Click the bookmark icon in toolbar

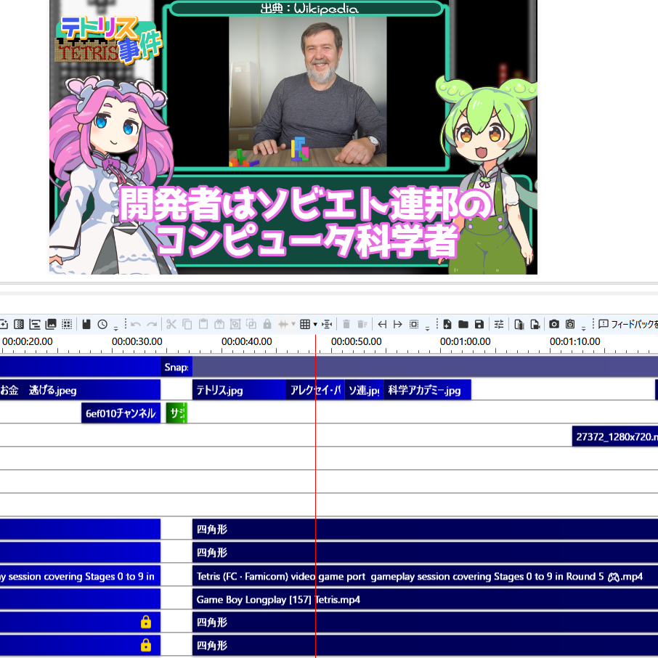coord(86,324)
